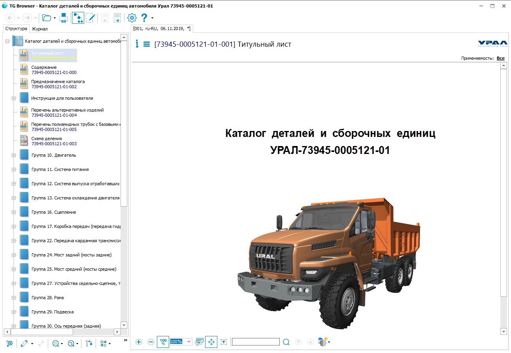Switch to Структура tab

point(16,29)
